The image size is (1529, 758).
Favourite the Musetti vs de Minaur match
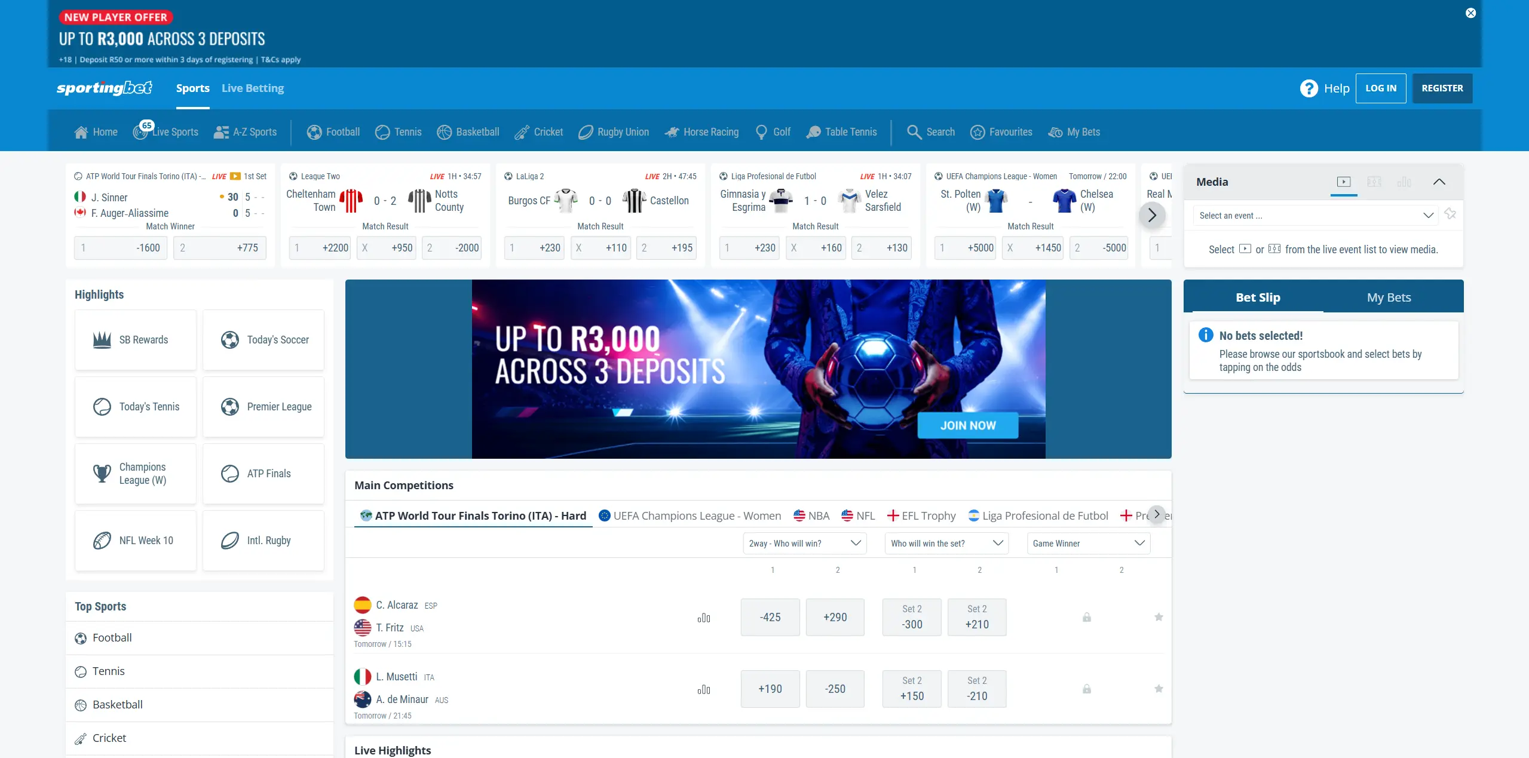pos(1159,689)
